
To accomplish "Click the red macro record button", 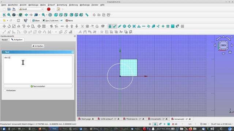I will click(x=49, y=9).
